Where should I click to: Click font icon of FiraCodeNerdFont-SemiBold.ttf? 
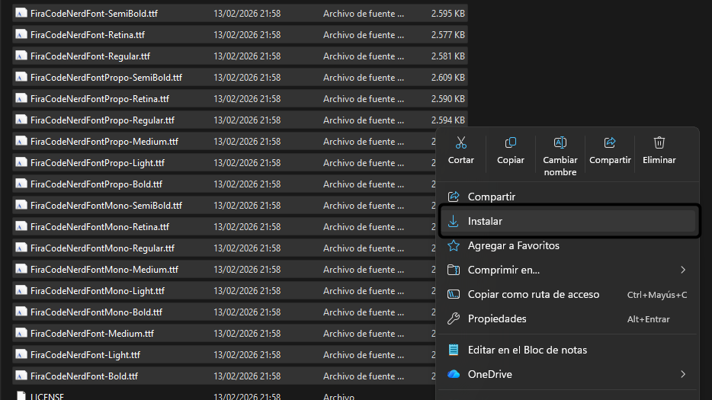click(x=21, y=13)
